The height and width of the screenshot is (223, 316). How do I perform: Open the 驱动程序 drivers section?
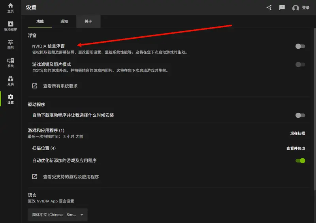click(x=11, y=26)
